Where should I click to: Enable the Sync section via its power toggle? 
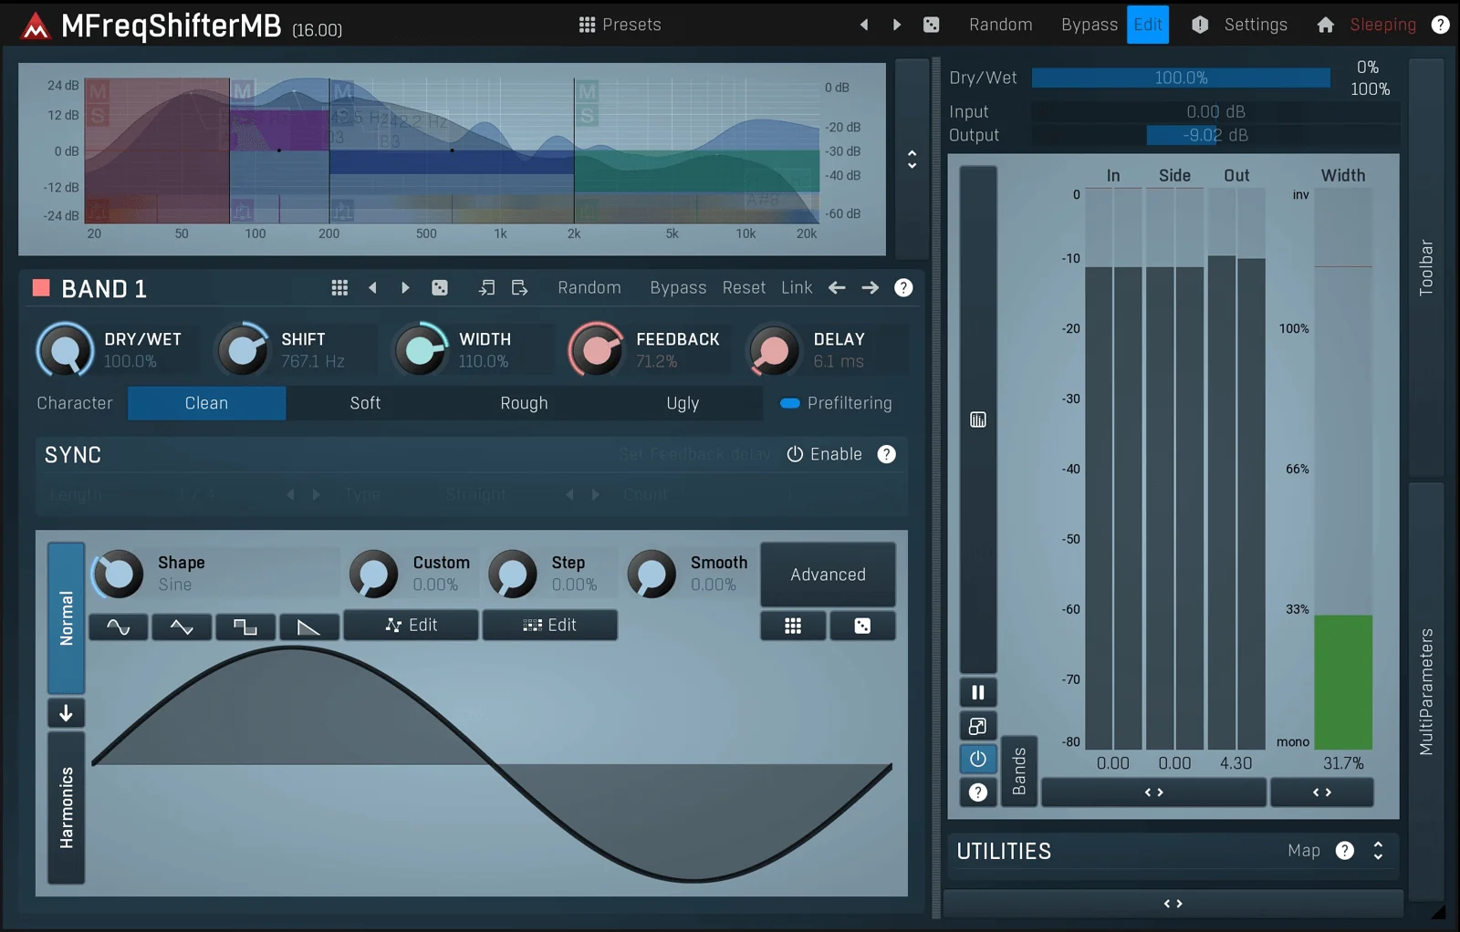pyautogui.click(x=794, y=454)
